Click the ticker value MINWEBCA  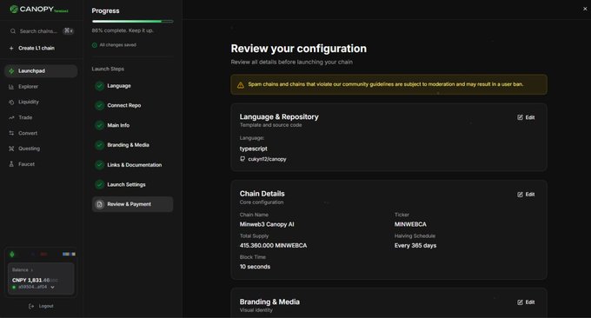pyautogui.click(x=410, y=224)
